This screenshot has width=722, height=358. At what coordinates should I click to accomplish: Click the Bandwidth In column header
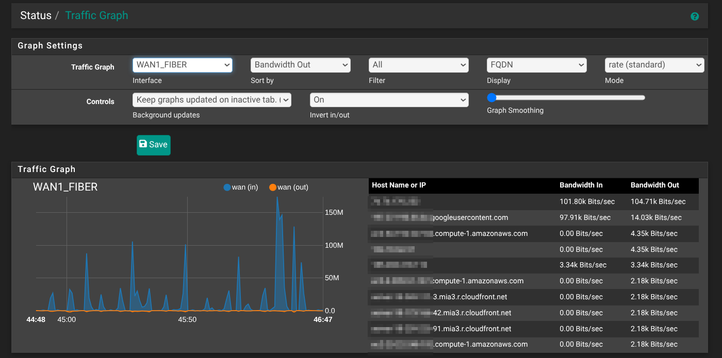click(x=581, y=185)
